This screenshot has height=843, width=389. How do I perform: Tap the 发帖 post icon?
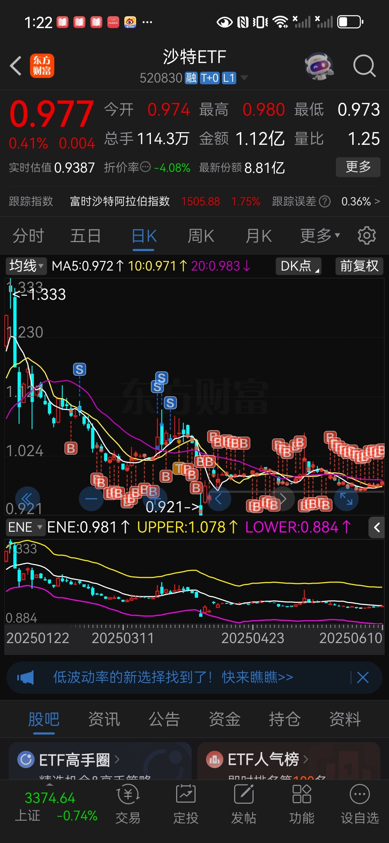coord(244,794)
